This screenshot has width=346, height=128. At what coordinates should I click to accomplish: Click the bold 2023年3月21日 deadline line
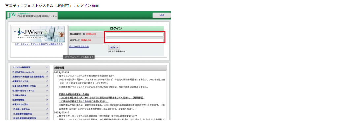click(102, 98)
